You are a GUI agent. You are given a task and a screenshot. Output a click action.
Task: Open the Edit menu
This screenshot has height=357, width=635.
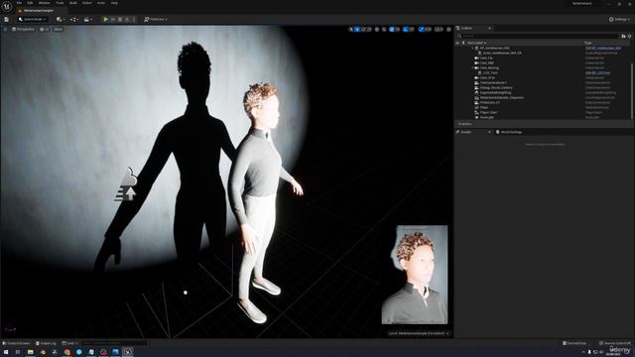(x=30, y=3)
